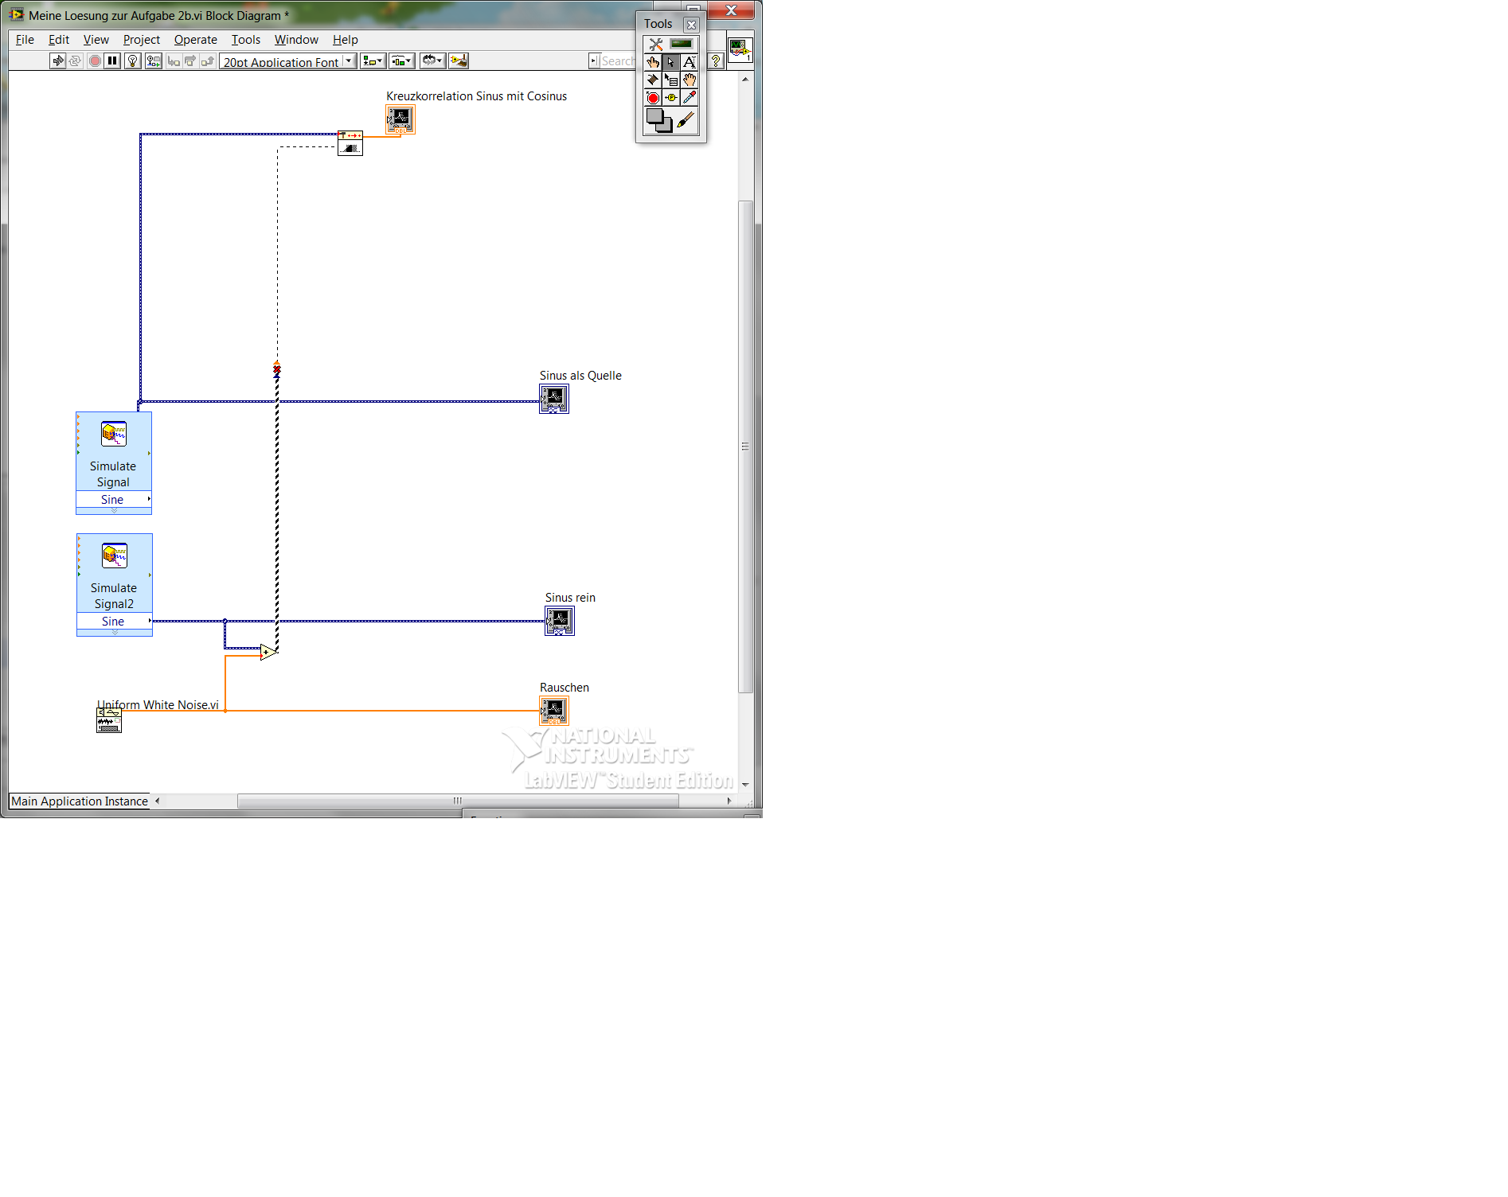Click the Run arrow button
This screenshot has width=1508, height=1197.
coord(58,61)
